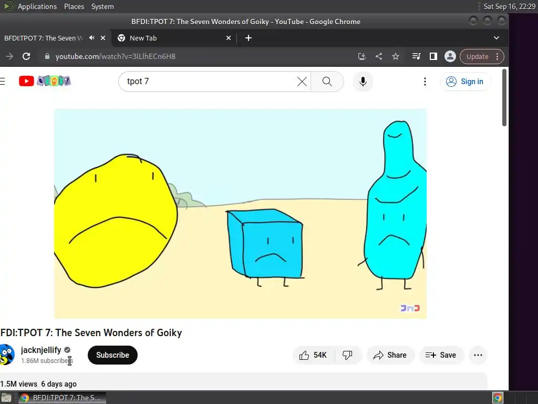This screenshot has height=404, width=538.
Task: Go forward with Chrome arrow button
Action: (x=9, y=56)
